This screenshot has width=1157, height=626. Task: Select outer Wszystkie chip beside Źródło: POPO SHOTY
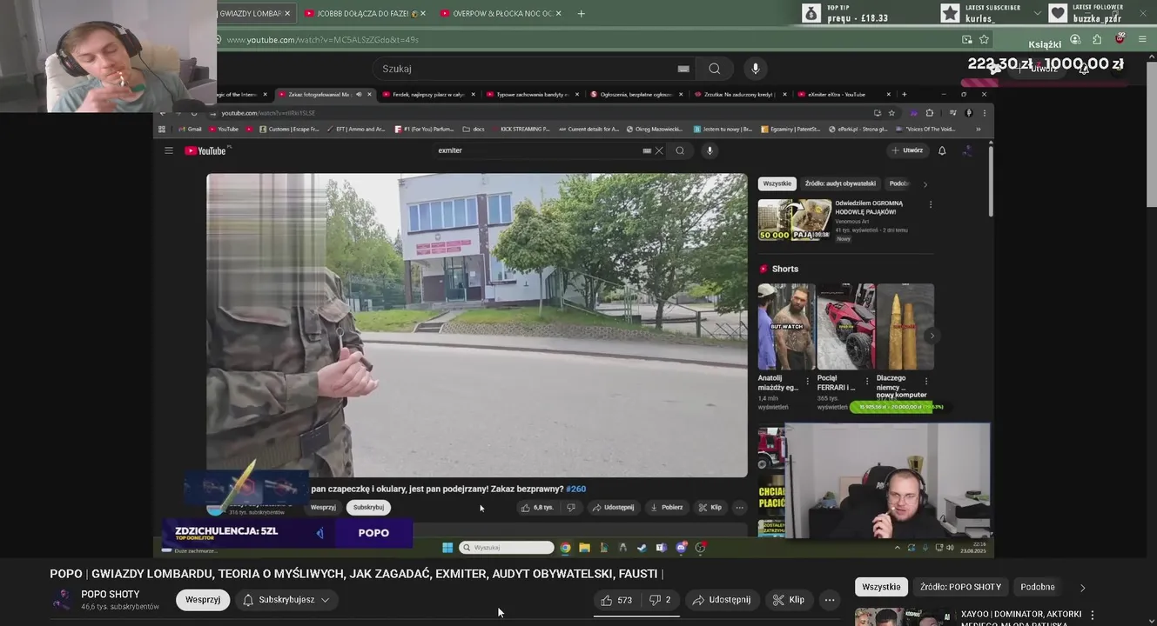tap(881, 587)
